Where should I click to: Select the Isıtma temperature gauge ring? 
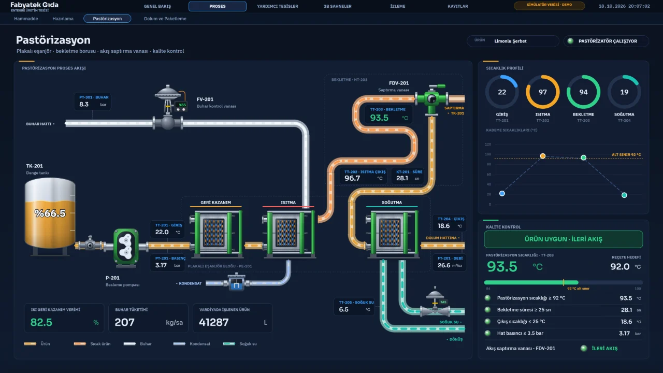coord(543,92)
